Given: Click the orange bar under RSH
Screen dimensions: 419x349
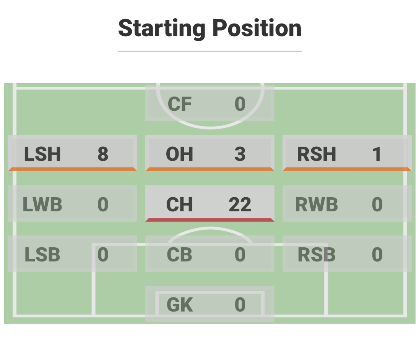Looking at the screenshot, I should 347,169.
